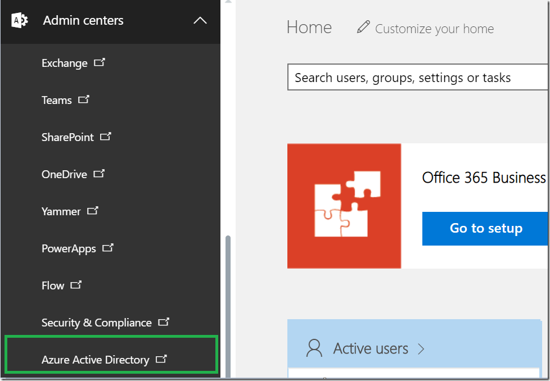
Task: Click the external link icon beside Teams
Action: [x=84, y=99]
